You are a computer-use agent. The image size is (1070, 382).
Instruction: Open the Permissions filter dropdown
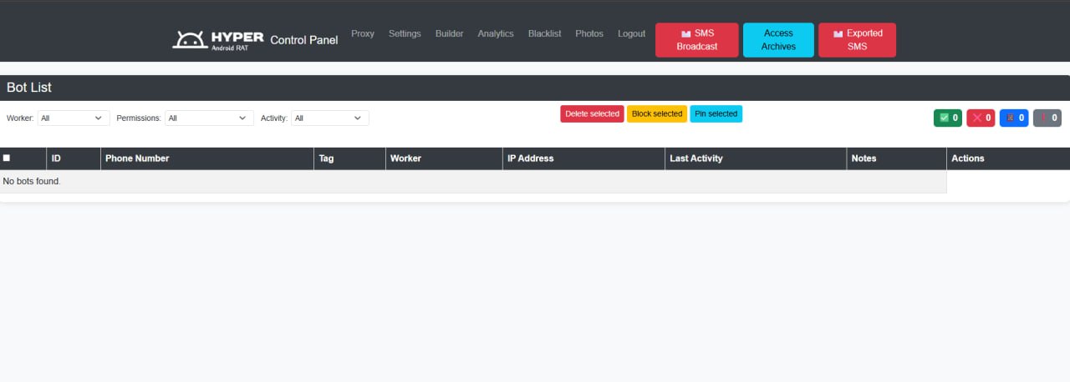click(x=209, y=118)
